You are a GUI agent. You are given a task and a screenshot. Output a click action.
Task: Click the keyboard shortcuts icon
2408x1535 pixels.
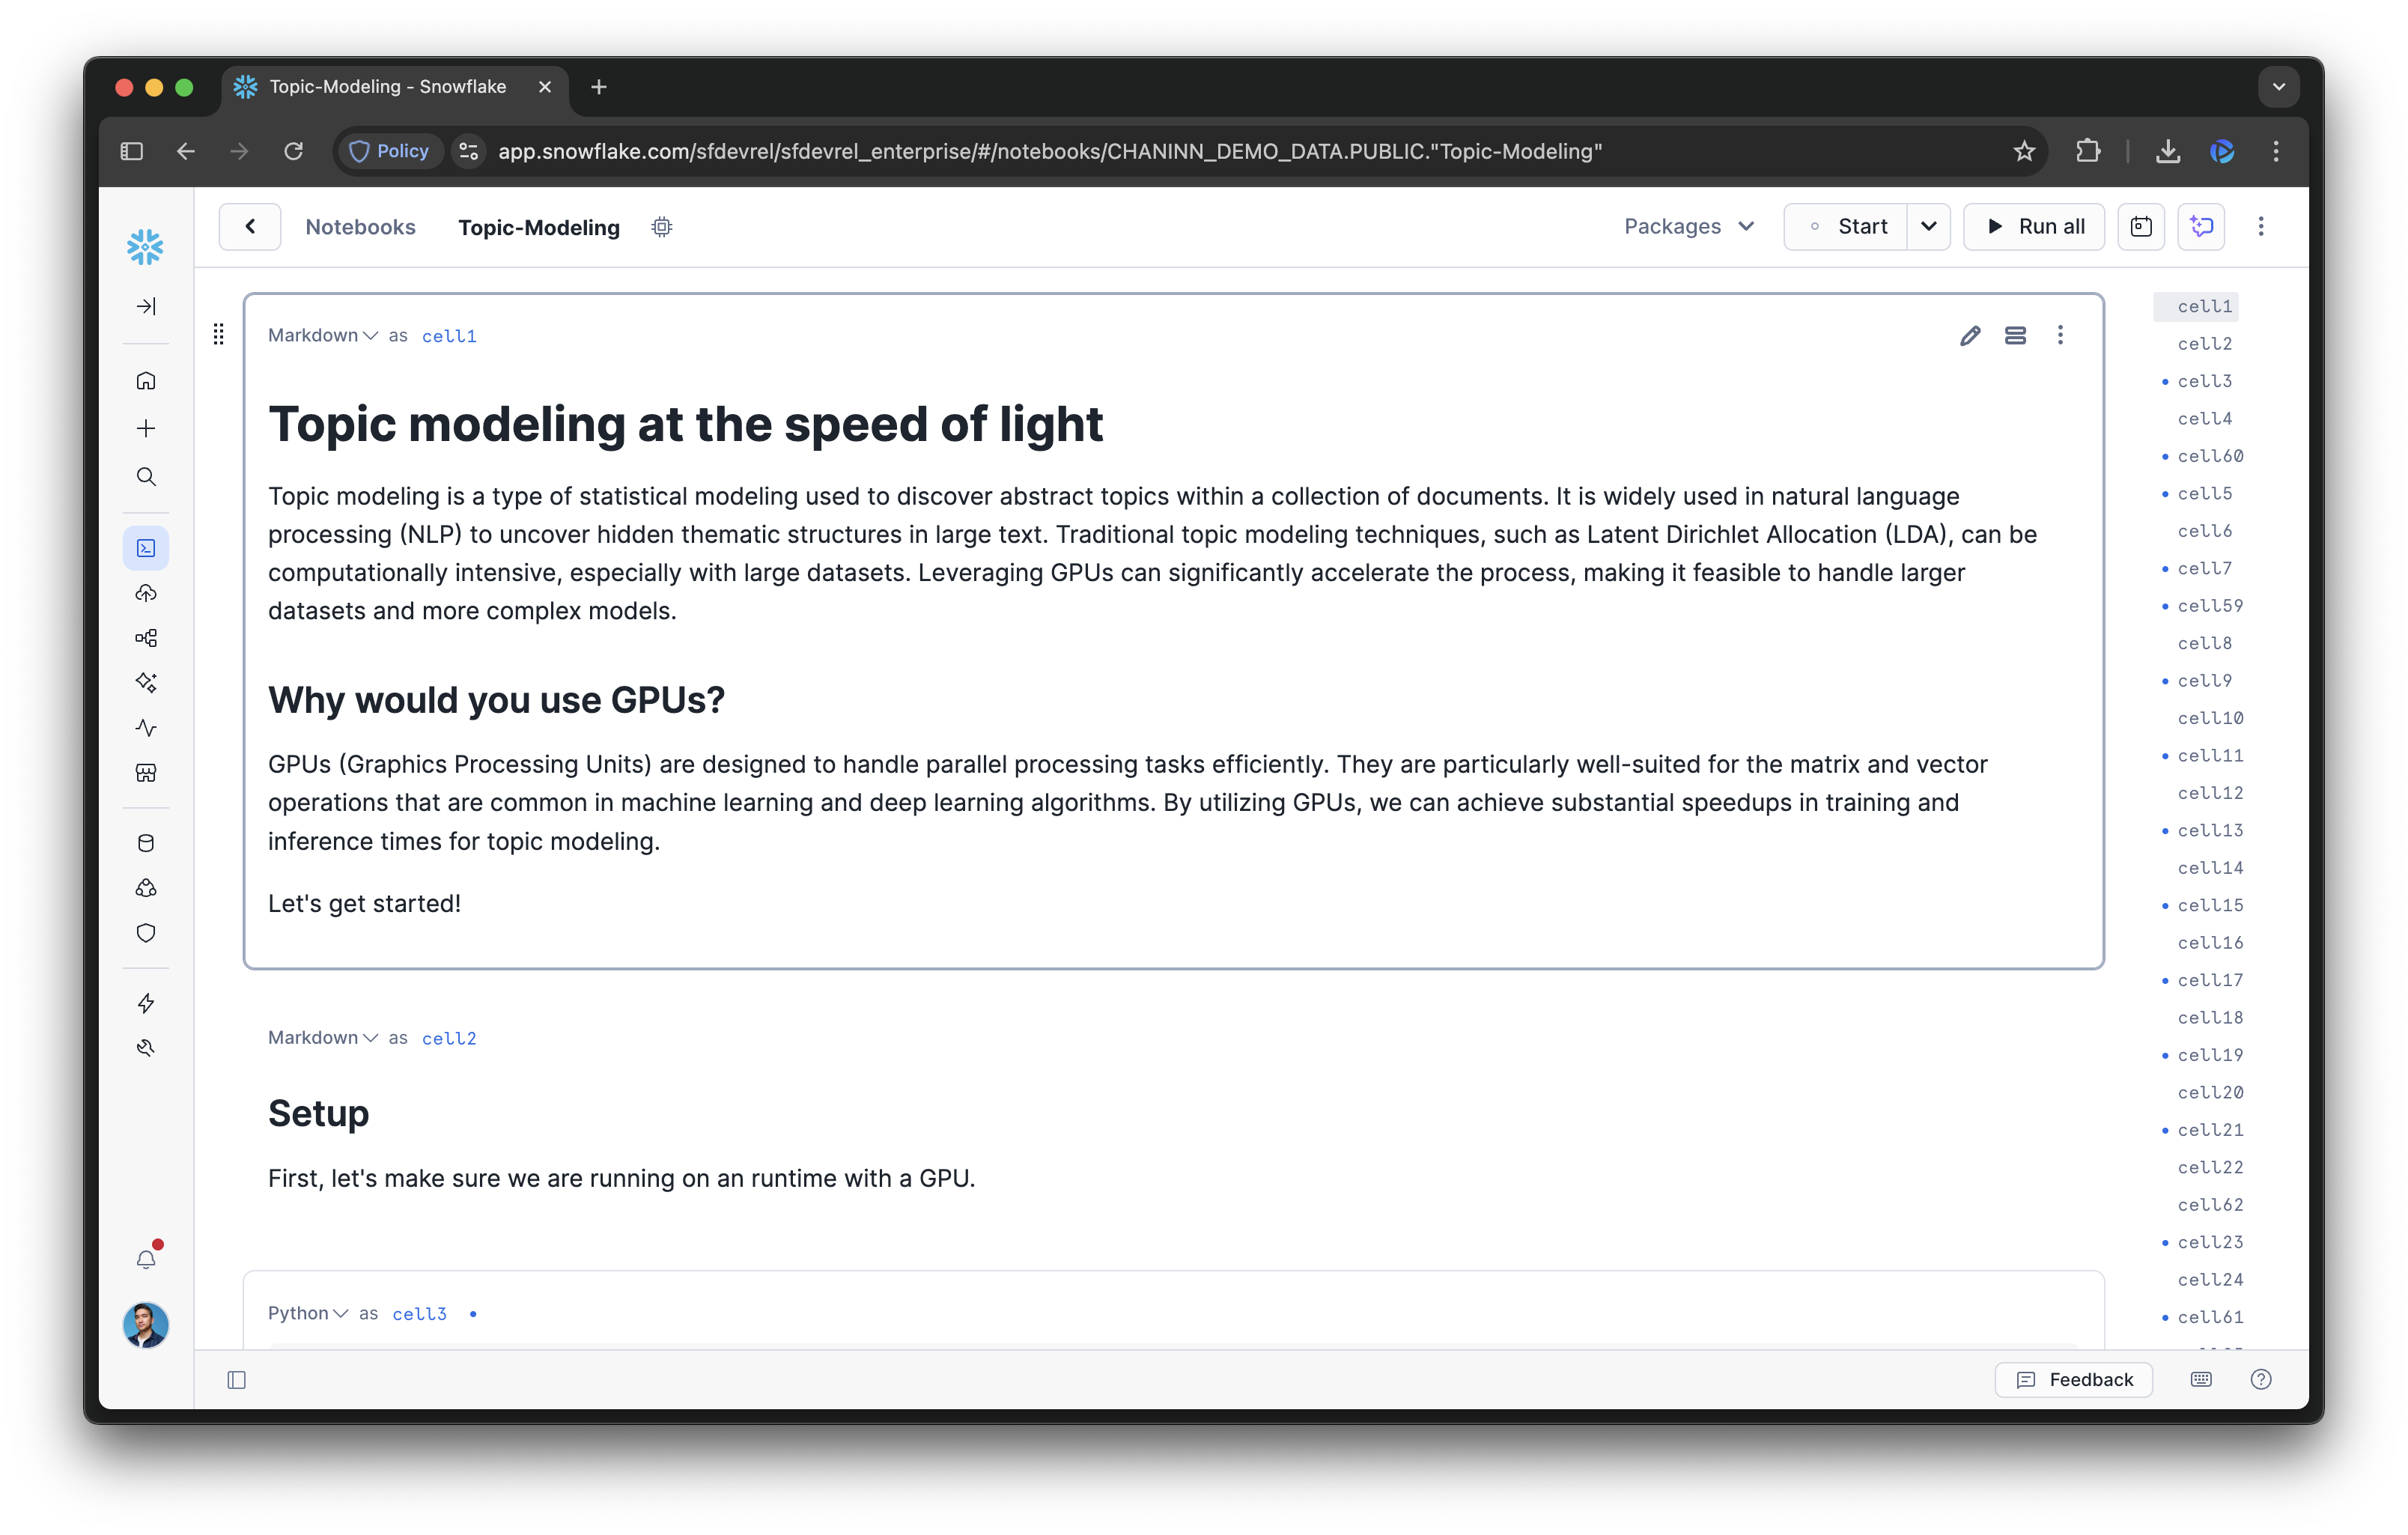pyautogui.click(x=2201, y=1379)
